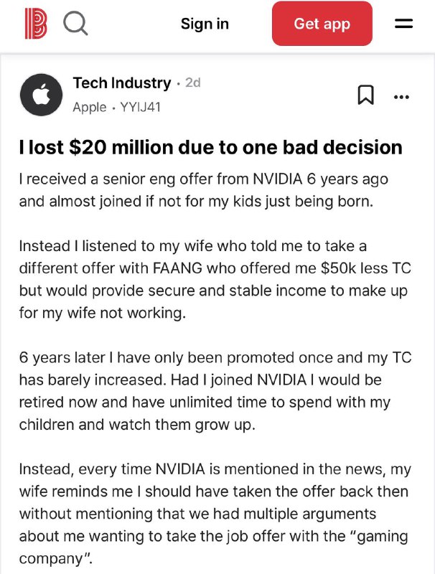Click the Apple company avatar

[x=41, y=95]
